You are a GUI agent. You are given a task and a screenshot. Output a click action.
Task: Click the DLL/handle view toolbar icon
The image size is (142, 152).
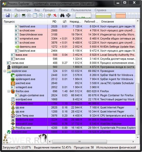41,15
